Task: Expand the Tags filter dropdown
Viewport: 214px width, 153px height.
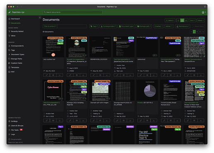Action: click(x=94, y=26)
